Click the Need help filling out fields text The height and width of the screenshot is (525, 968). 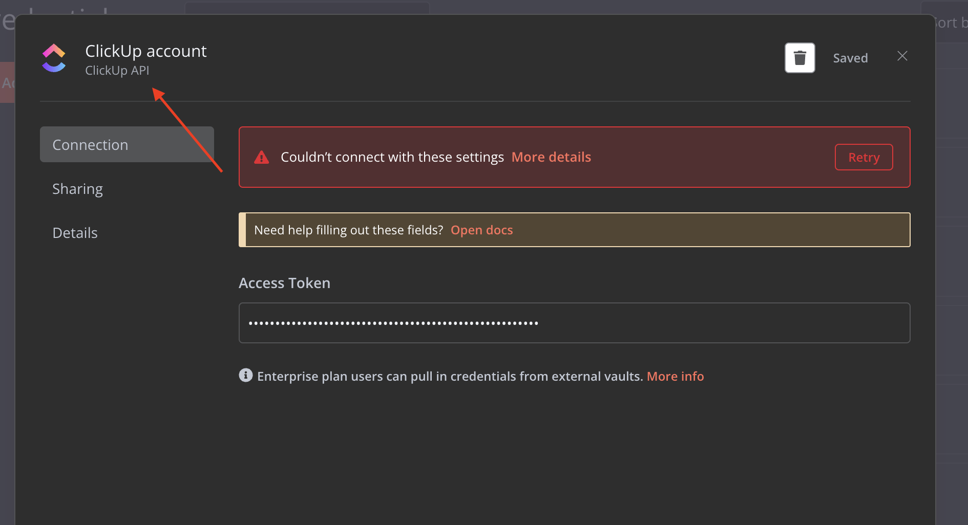[348, 230]
